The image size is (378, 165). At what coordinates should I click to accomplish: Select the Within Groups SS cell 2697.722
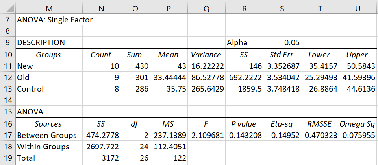[x=101, y=147]
